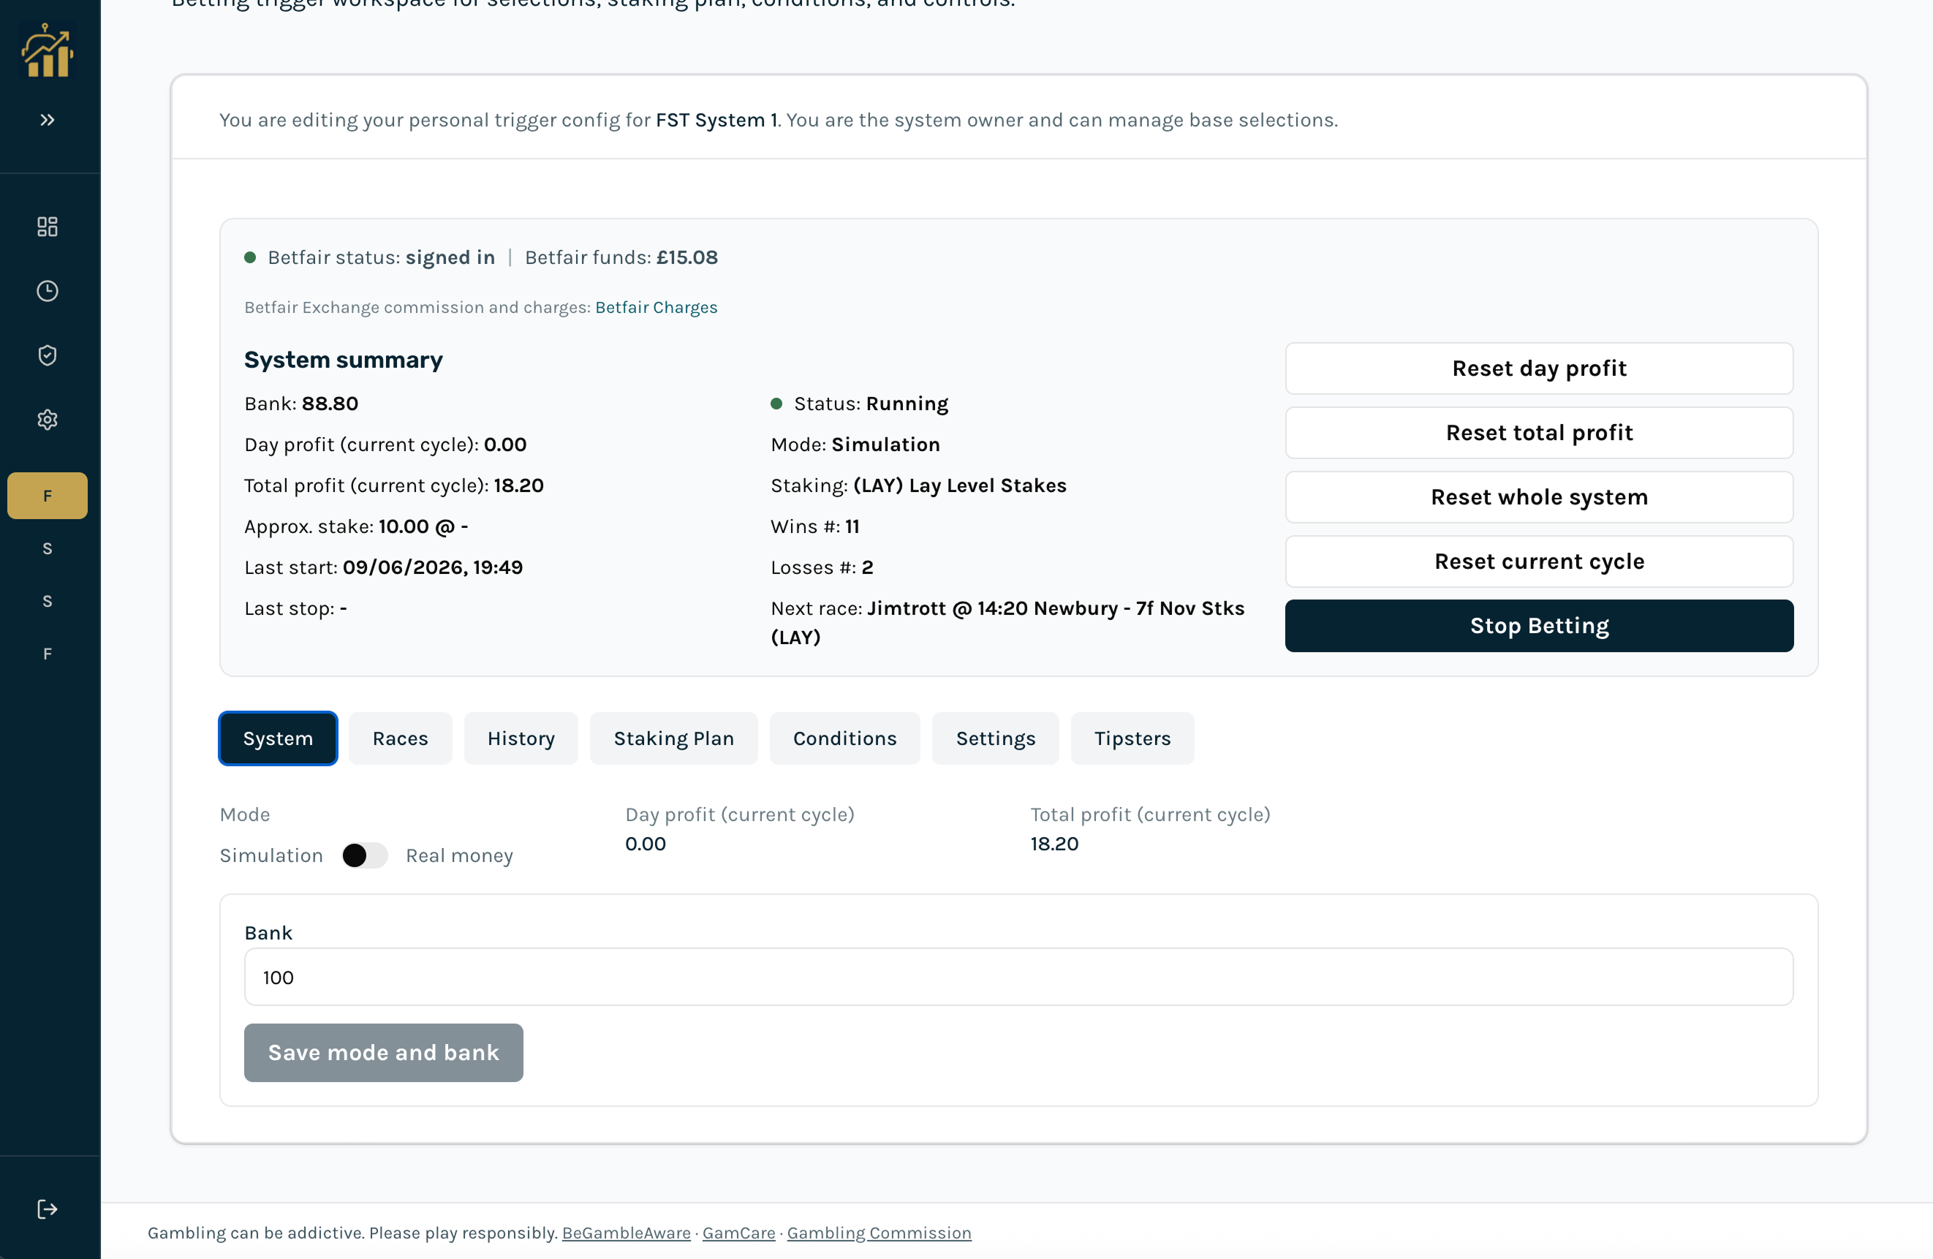Switch to the History tab
The image size is (1933, 1259).
(521, 738)
